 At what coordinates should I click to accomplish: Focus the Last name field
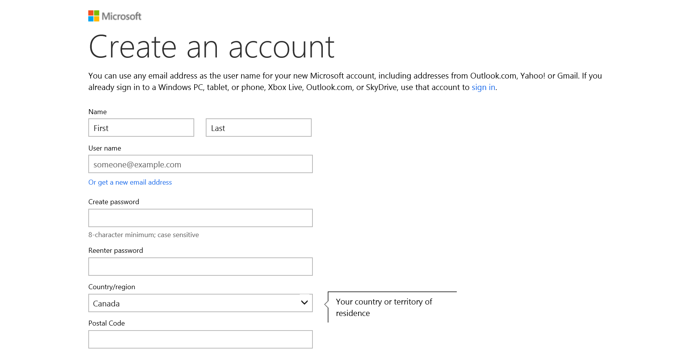coord(259,128)
